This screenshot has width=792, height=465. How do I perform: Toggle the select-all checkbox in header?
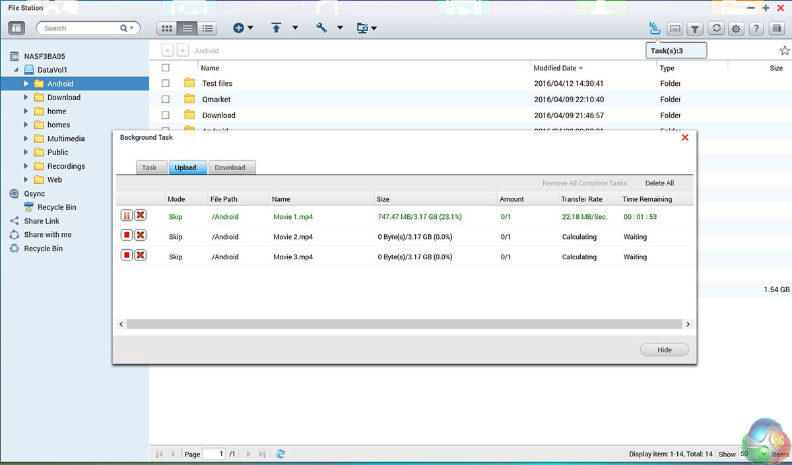point(166,67)
